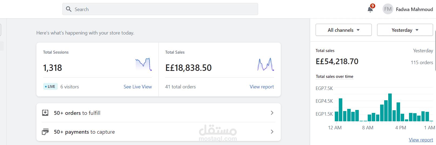Open the All channels dropdown
Image resolution: width=436 pixels, height=145 pixels.
343,30
